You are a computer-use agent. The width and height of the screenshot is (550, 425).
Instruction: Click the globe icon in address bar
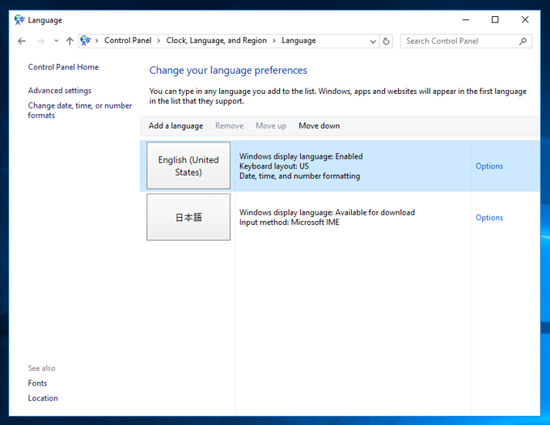click(85, 40)
